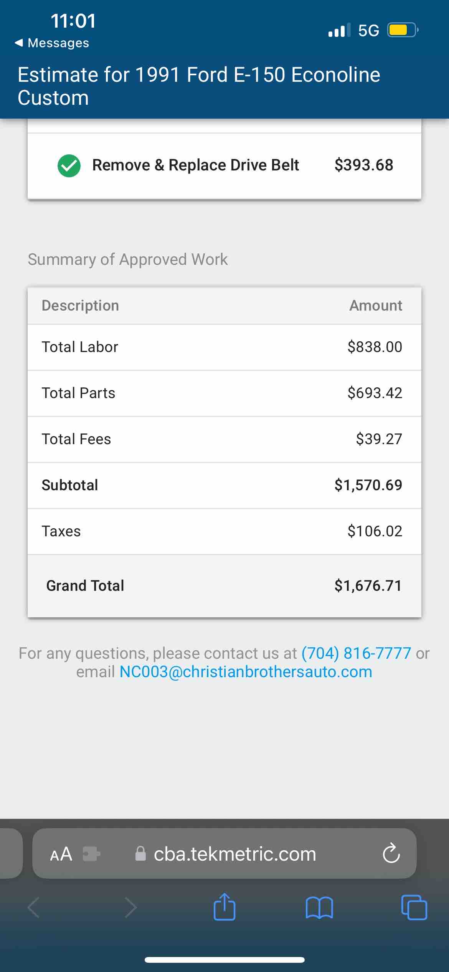Image resolution: width=449 pixels, height=972 pixels.
Task: Tap the Subtotal row
Action: click(x=224, y=485)
